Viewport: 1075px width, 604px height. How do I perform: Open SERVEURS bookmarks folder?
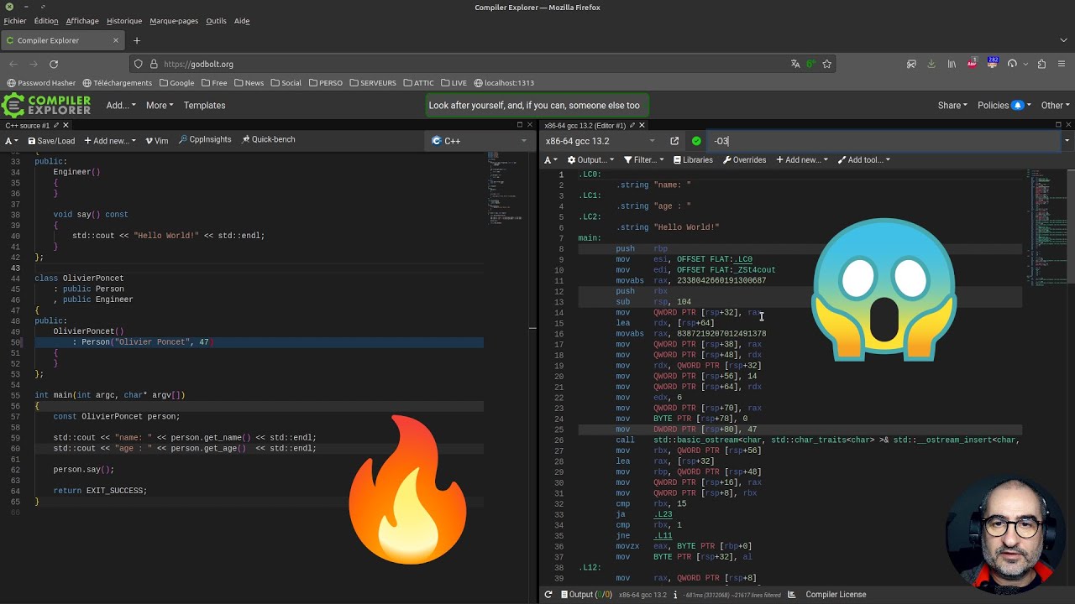pyautogui.click(x=372, y=83)
